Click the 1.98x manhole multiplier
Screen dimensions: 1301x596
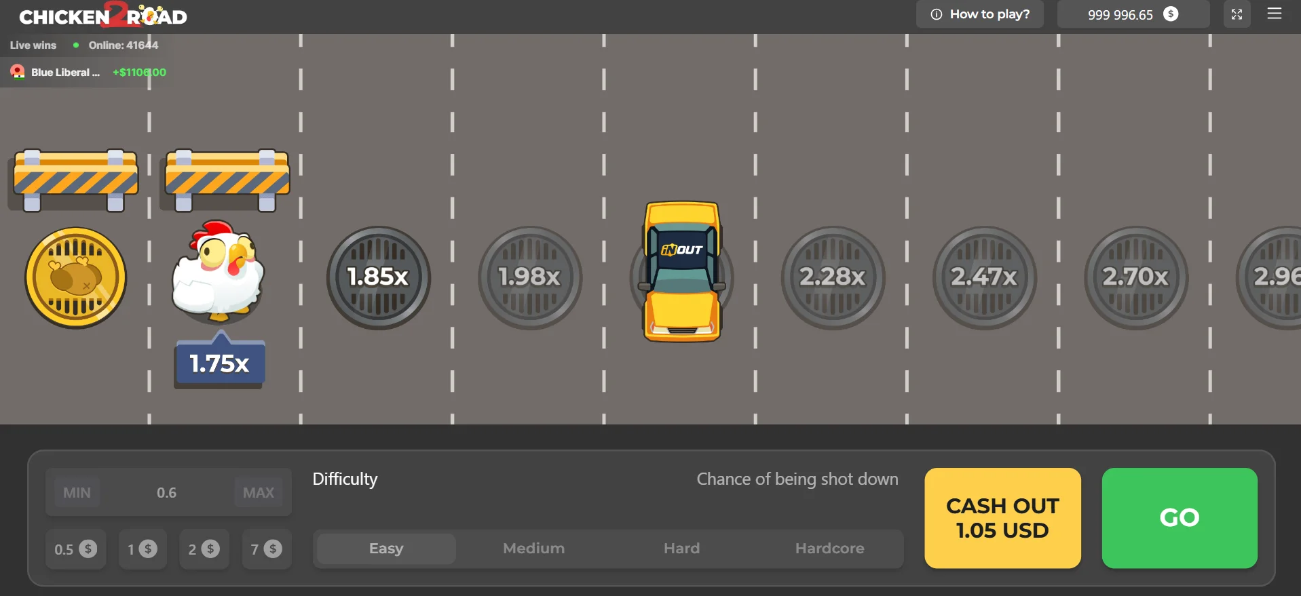coord(530,278)
